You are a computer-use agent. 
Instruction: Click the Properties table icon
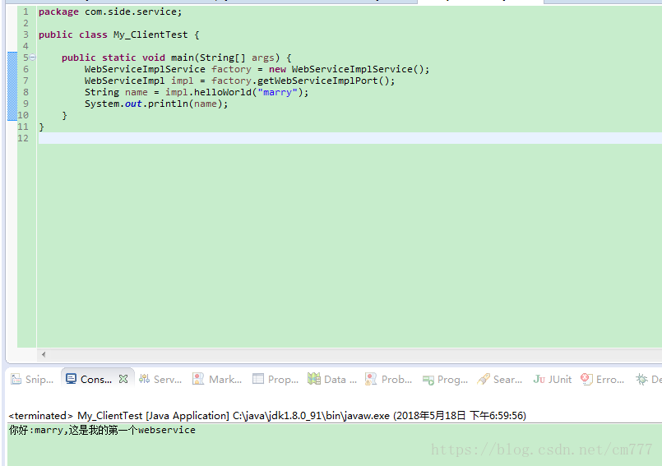(x=258, y=379)
